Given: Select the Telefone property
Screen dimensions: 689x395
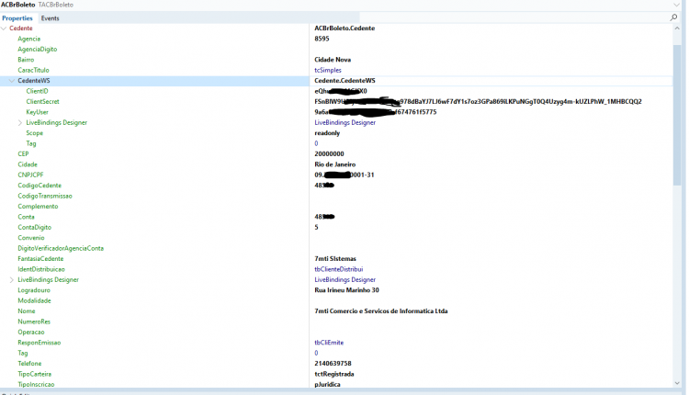Looking at the screenshot, I should [29, 364].
